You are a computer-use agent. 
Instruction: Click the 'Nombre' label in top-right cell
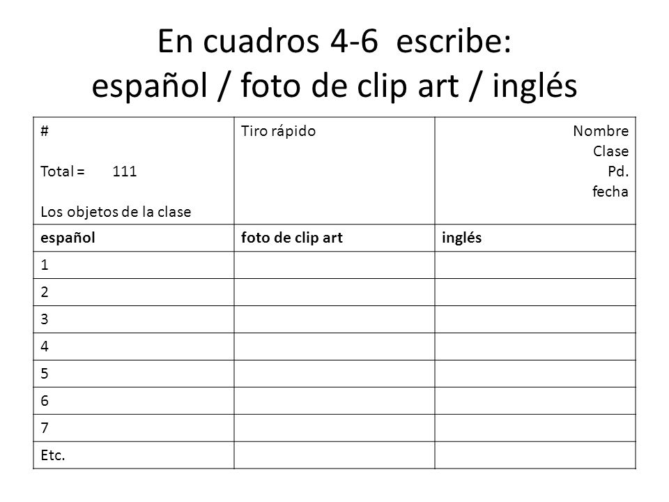(x=600, y=130)
